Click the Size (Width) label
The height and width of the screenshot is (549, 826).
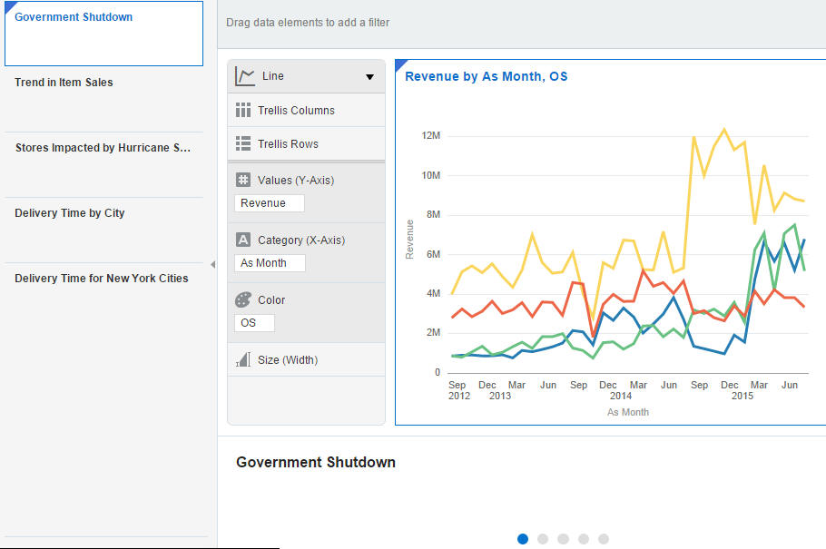click(288, 360)
